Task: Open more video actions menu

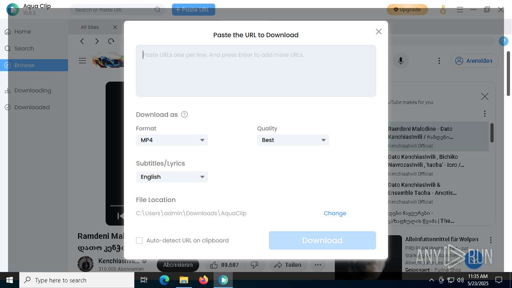Action: point(318,265)
